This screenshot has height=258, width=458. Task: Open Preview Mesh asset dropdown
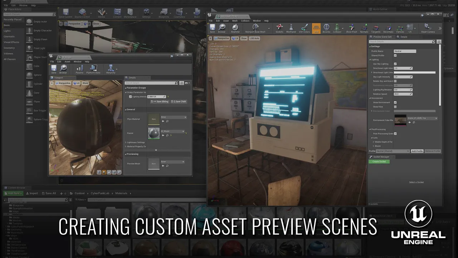coord(172,162)
